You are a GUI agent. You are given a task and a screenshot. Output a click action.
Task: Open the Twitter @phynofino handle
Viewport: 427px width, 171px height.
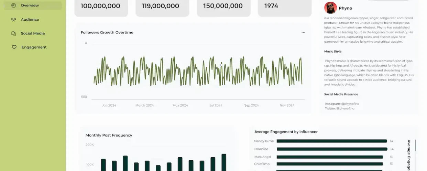(339, 108)
